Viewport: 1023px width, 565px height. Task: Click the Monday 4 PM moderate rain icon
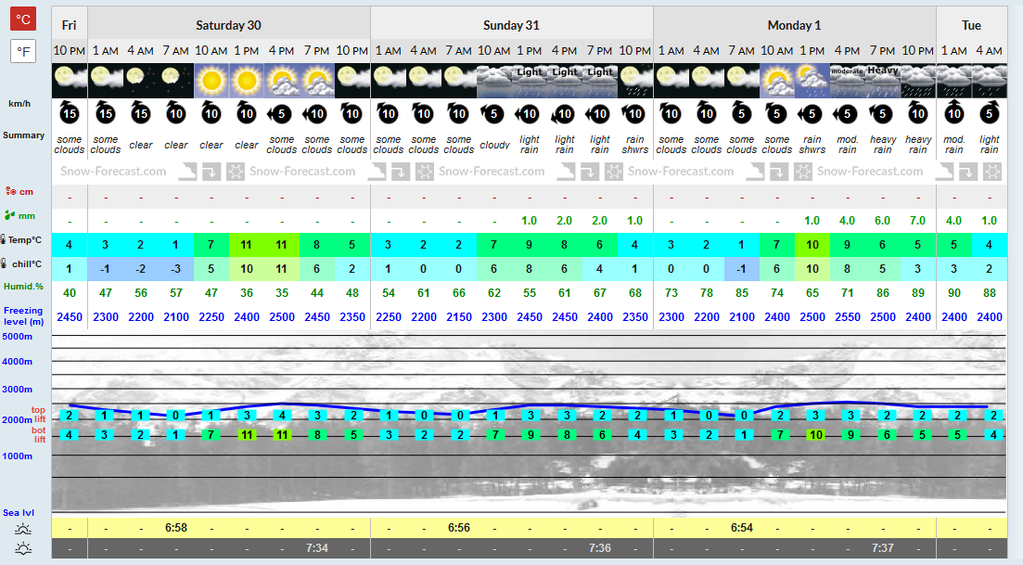click(x=848, y=81)
